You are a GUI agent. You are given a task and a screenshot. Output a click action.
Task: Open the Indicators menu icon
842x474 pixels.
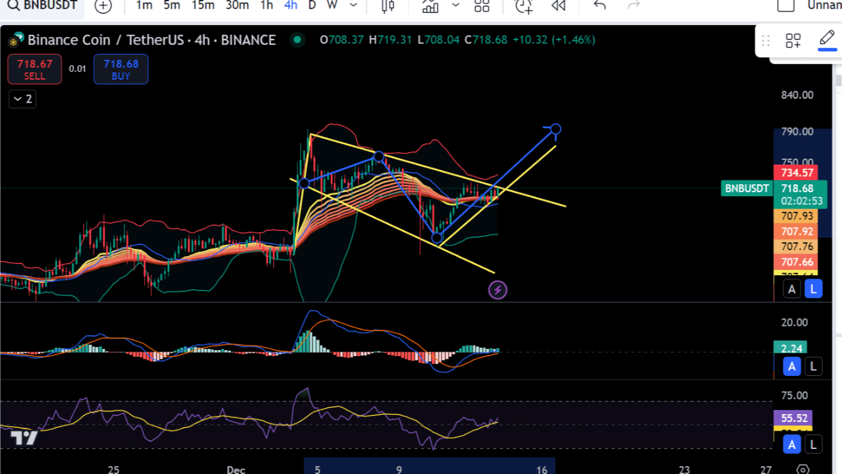tap(430, 6)
